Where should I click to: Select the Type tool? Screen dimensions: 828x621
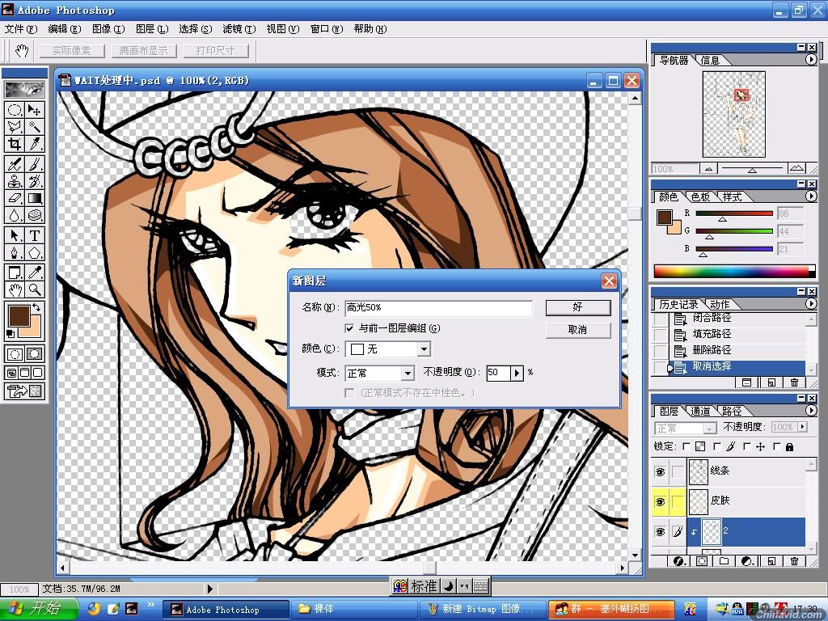tap(34, 235)
